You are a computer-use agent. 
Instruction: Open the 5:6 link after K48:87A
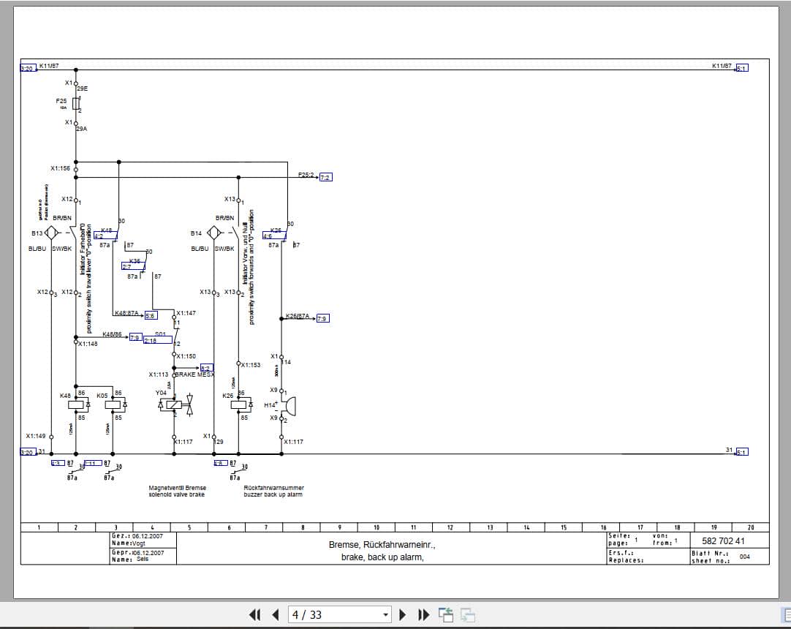(x=151, y=315)
